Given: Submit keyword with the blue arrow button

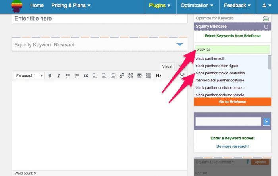Looking at the screenshot, I should (266, 122).
